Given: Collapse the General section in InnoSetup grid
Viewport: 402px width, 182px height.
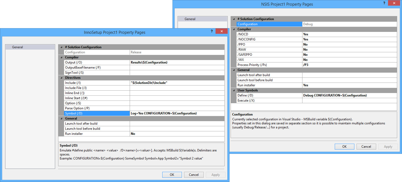Looking at the screenshot, I should point(61,118).
